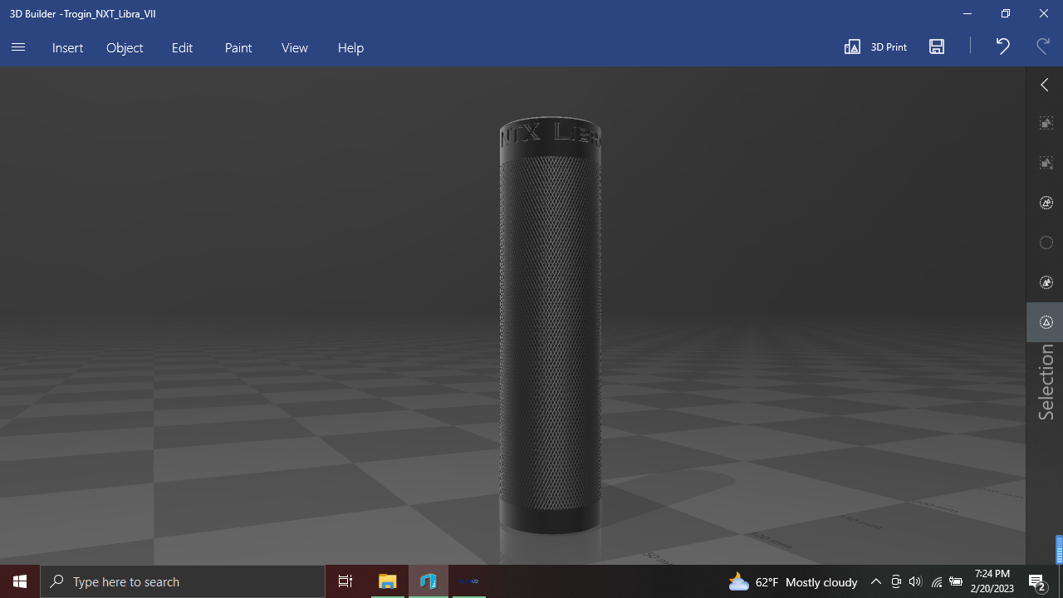Open the Object menu

[x=125, y=47]
